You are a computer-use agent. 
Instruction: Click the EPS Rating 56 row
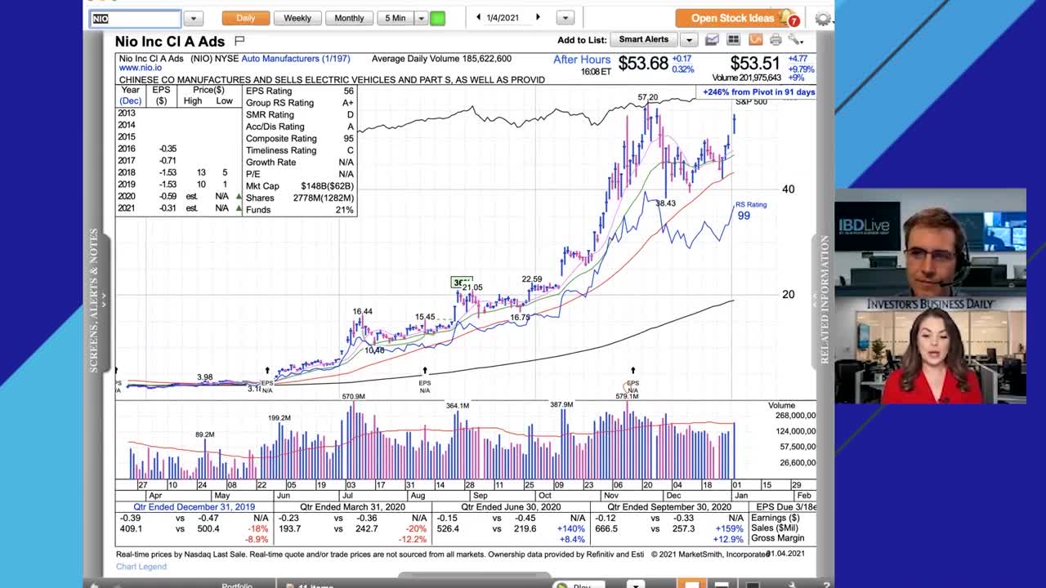[x=300, y=91]
